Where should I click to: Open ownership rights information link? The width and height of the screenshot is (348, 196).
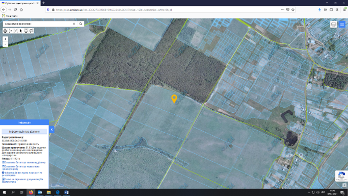(x=22, y=174)
